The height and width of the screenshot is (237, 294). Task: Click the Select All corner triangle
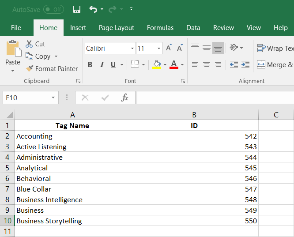pos(10,115)
